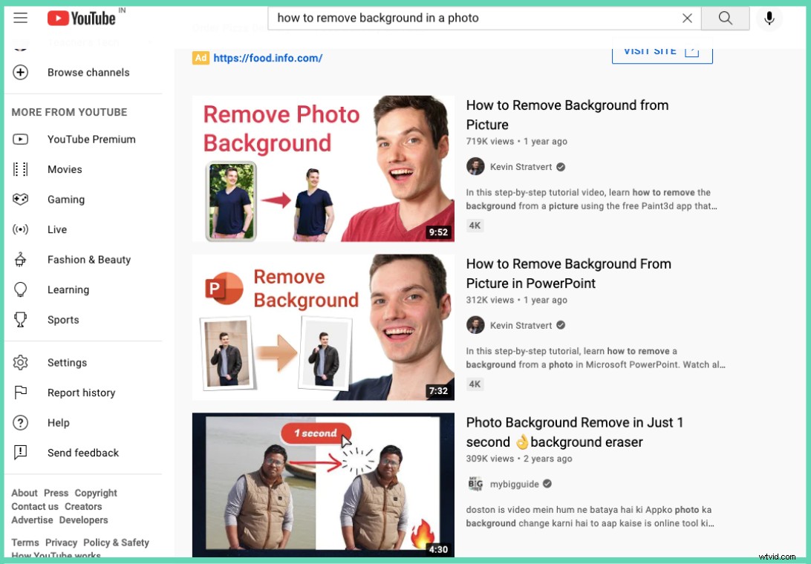Select Movies in the sidebar
The image size is (811, 564).
(65, 169)
